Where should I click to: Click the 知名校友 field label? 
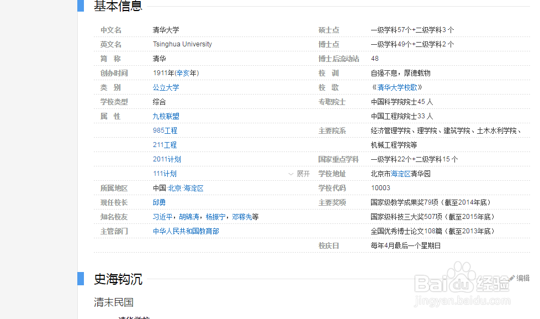point(114,217)
